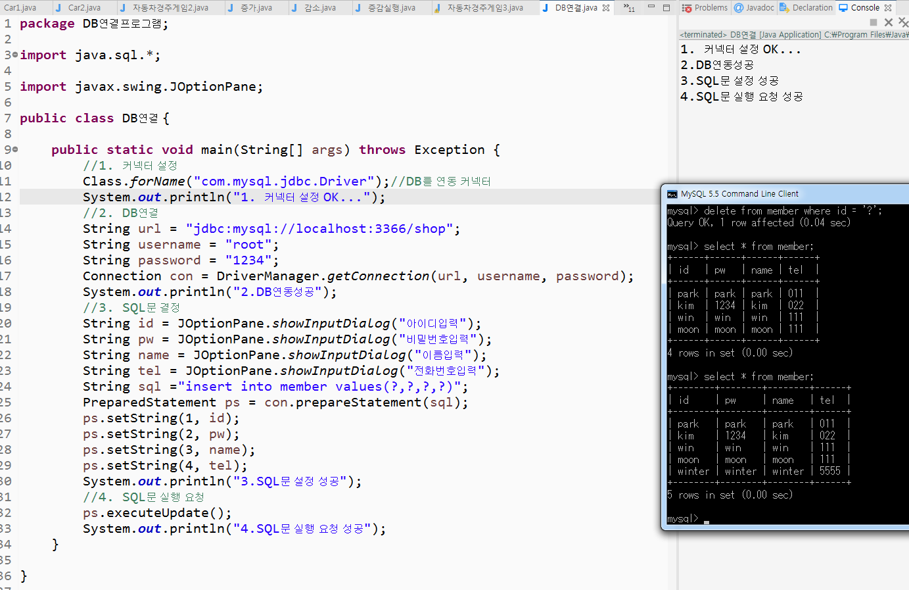Screen dimensions: 909x590
Task: Click the ps.setString(1, id) line
Action: point(161,418)
